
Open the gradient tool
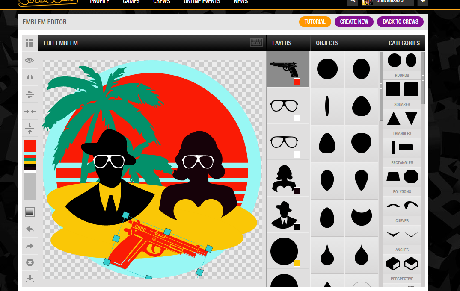[30, 212]
